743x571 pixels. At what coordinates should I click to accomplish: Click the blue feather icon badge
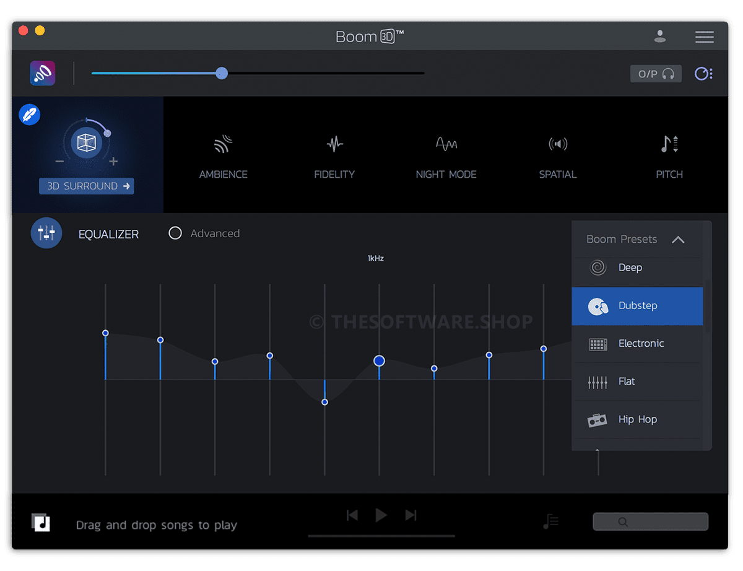pos(30,115)
